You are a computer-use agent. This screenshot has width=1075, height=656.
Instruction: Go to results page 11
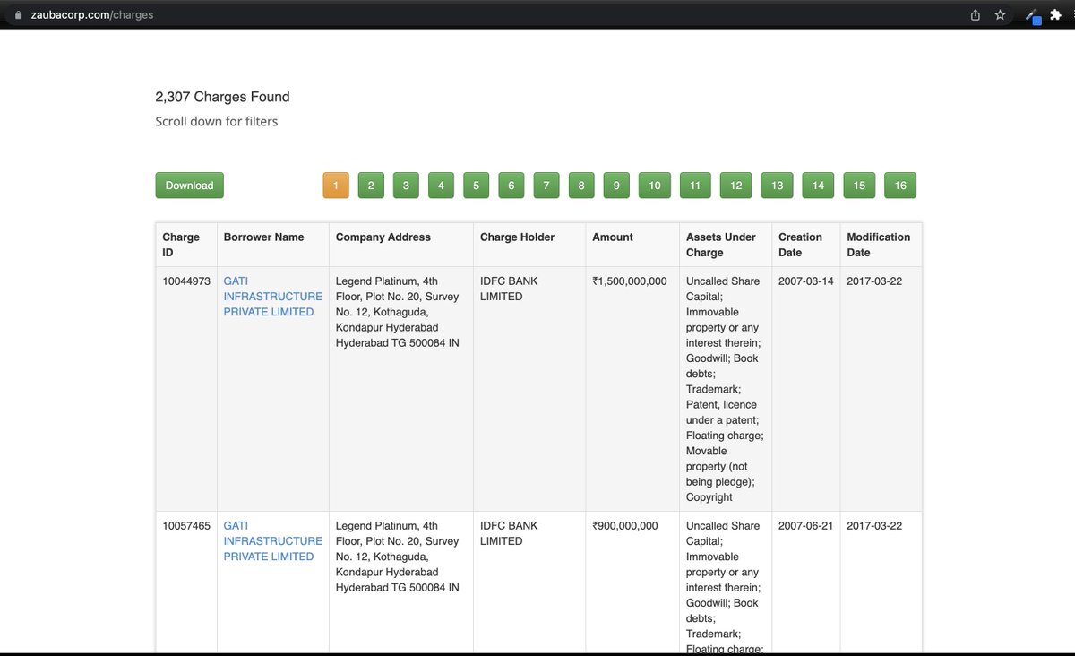[695, 185]
